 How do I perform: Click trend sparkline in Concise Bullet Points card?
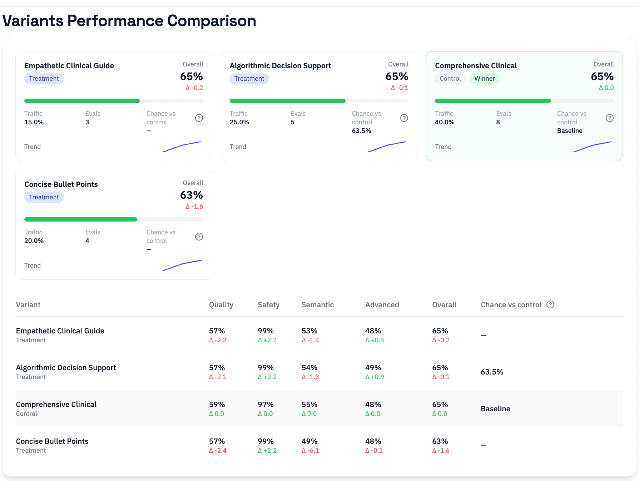(182, 265)
